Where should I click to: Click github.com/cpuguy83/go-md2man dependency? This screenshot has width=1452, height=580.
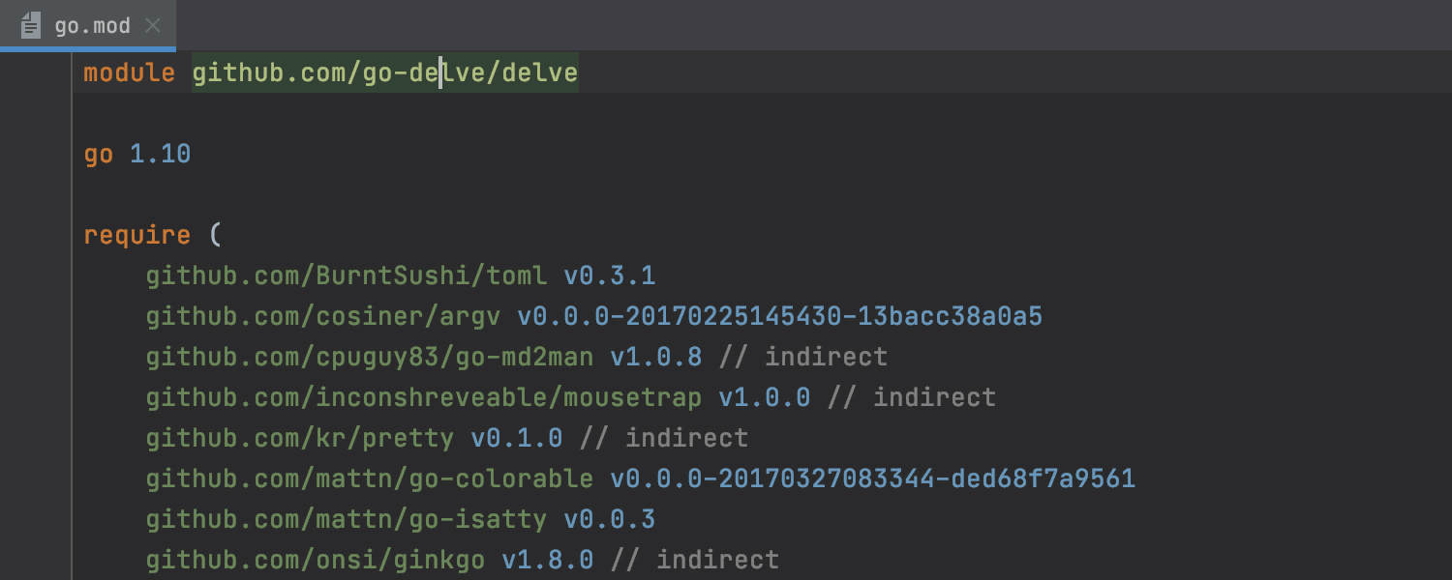point(370,357)
